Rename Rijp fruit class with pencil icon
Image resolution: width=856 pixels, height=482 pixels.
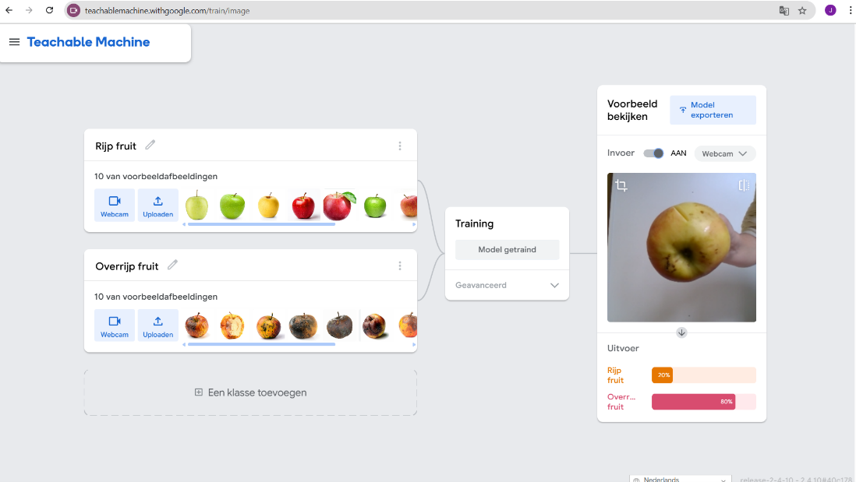coord(150,145)
